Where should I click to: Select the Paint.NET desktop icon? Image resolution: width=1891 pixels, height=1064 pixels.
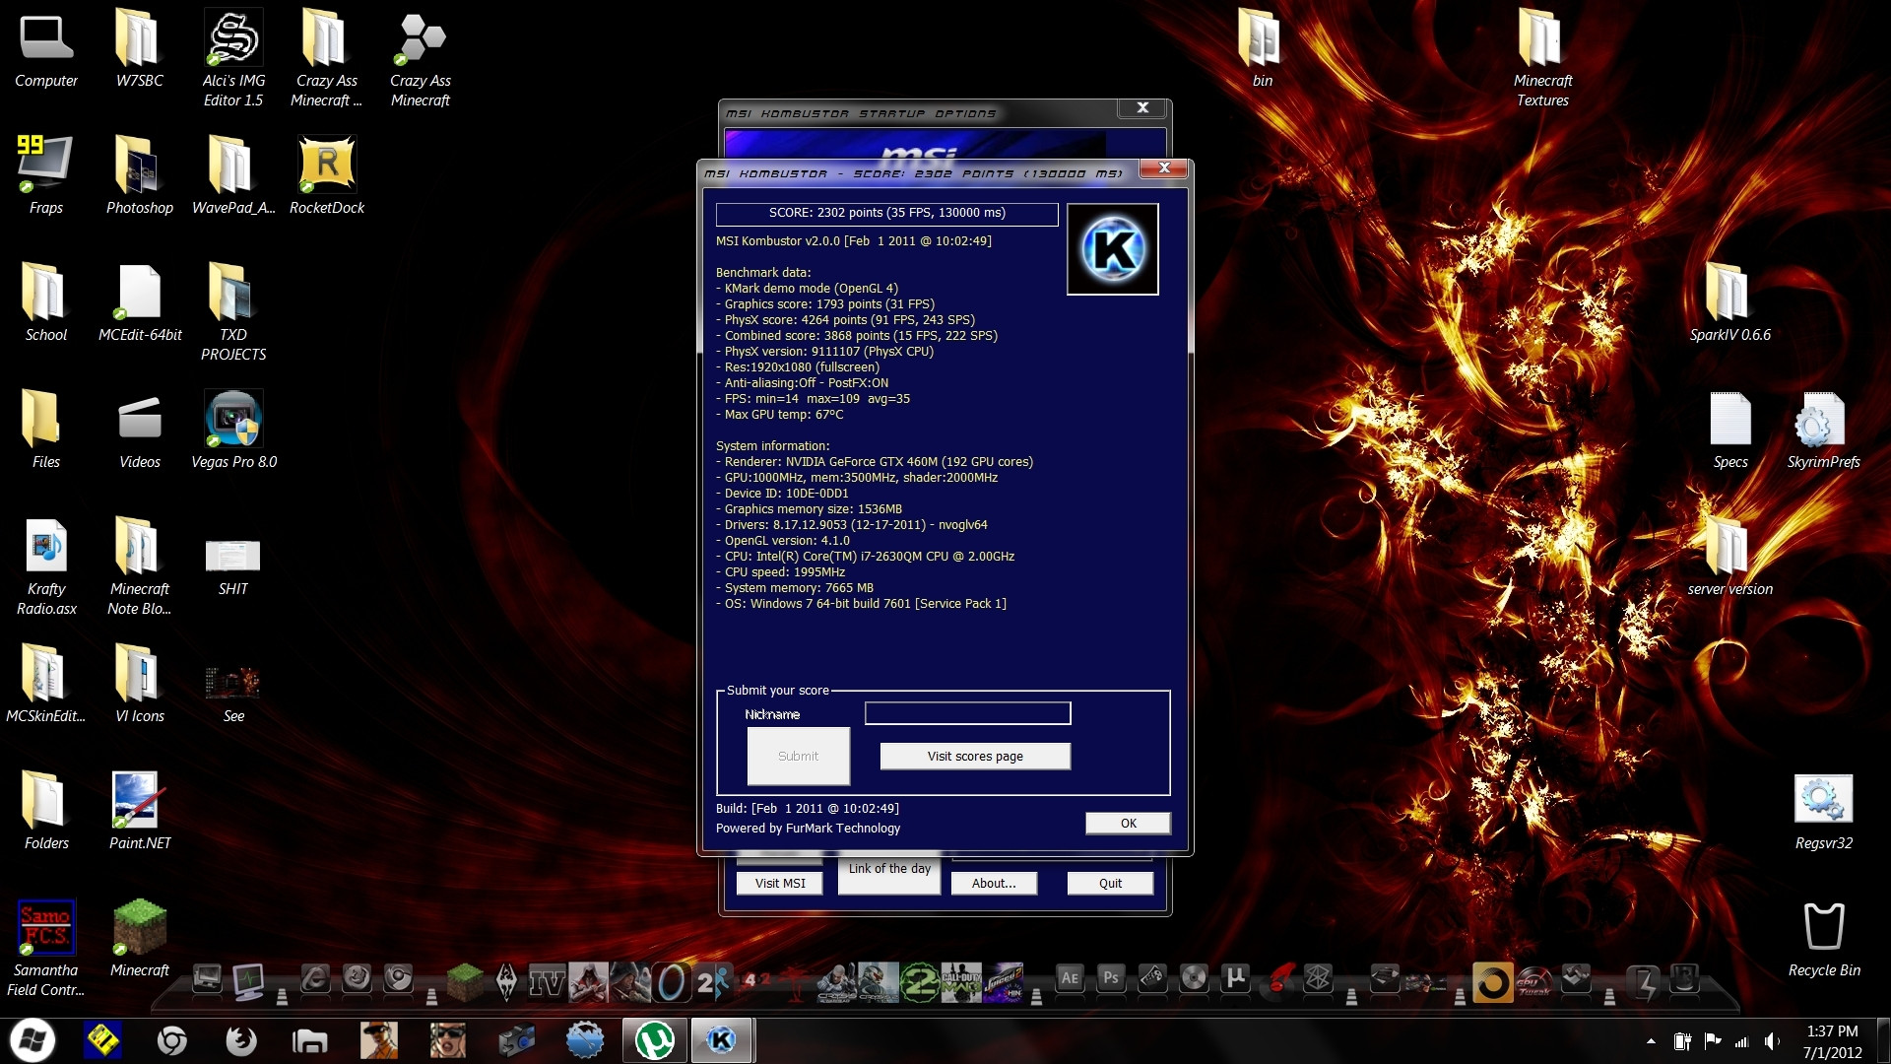pyautogui.click(x=140, y=810)
